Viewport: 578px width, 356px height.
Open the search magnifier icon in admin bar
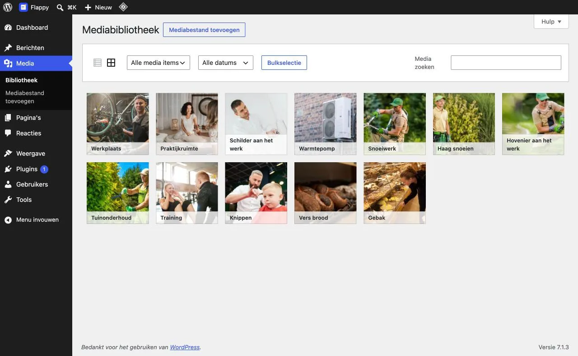(x=60, y=8)
